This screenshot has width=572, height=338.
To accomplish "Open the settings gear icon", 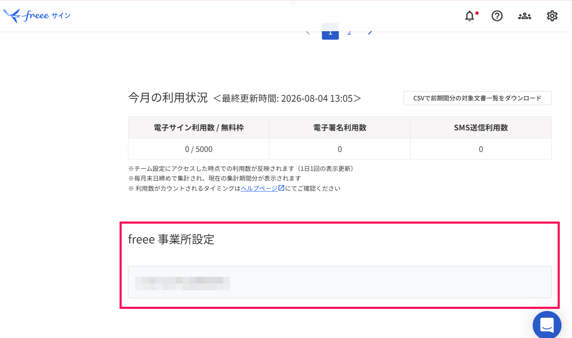I will 552,16.
